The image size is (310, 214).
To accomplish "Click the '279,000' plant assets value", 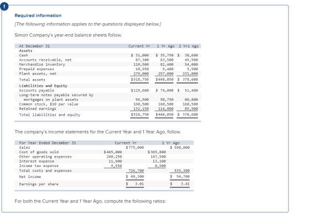I will 141,74.
